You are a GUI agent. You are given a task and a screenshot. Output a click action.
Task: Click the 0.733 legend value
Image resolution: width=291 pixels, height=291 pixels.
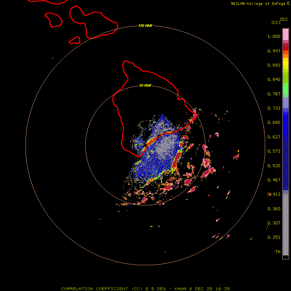click(x=274, y=108)
